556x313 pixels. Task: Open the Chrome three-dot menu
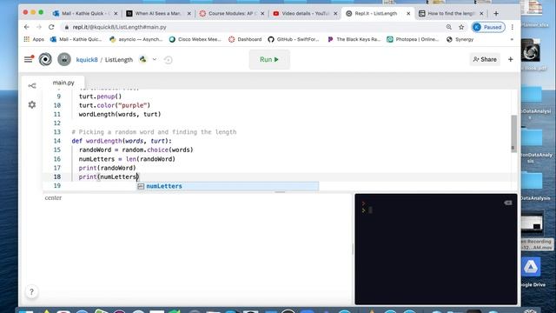[x=512, y=27]
